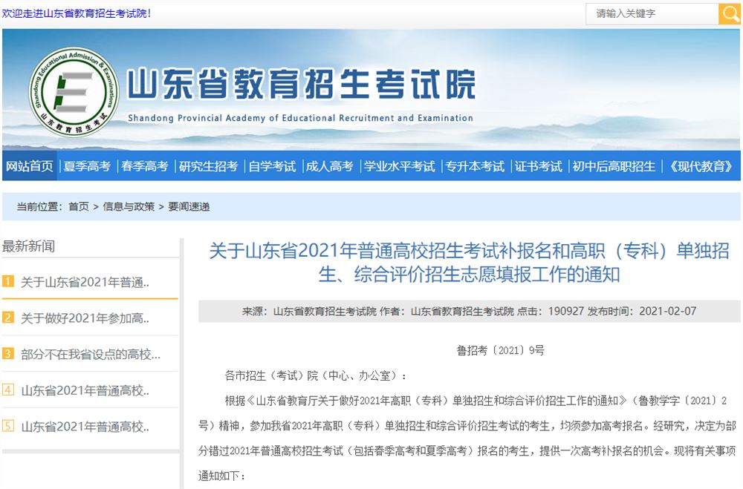Click the 当前位置 breadcrumb label

39,206
